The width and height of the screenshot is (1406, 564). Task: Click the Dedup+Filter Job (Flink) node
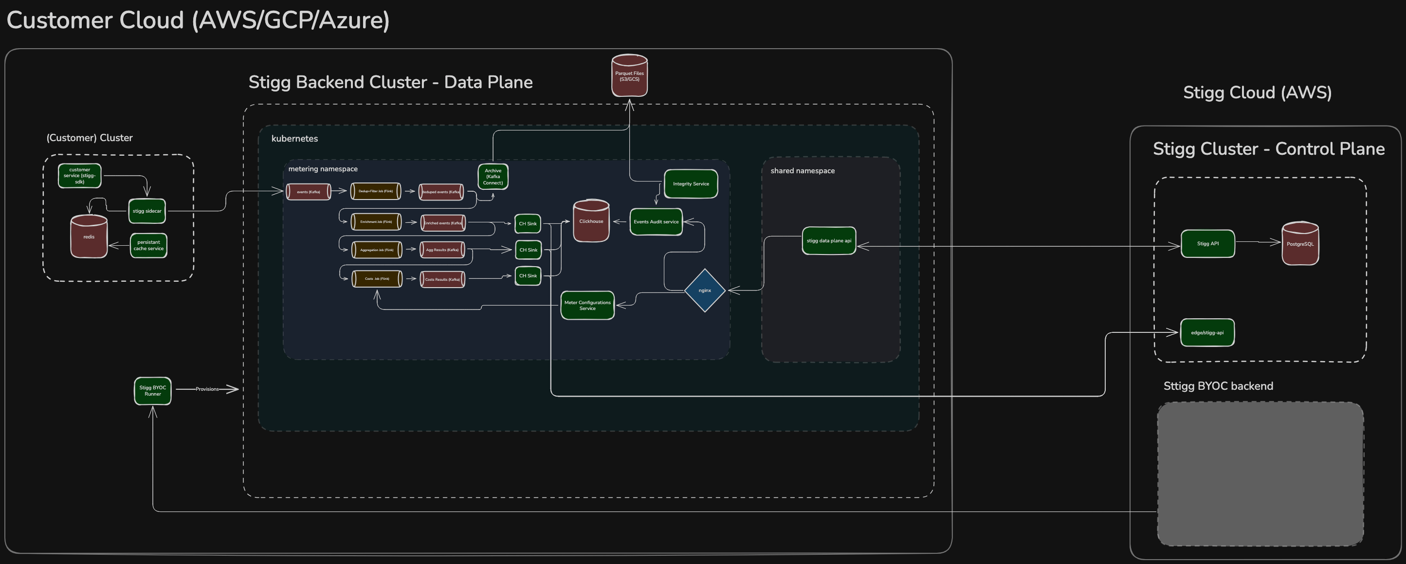(x=376, y=191)
